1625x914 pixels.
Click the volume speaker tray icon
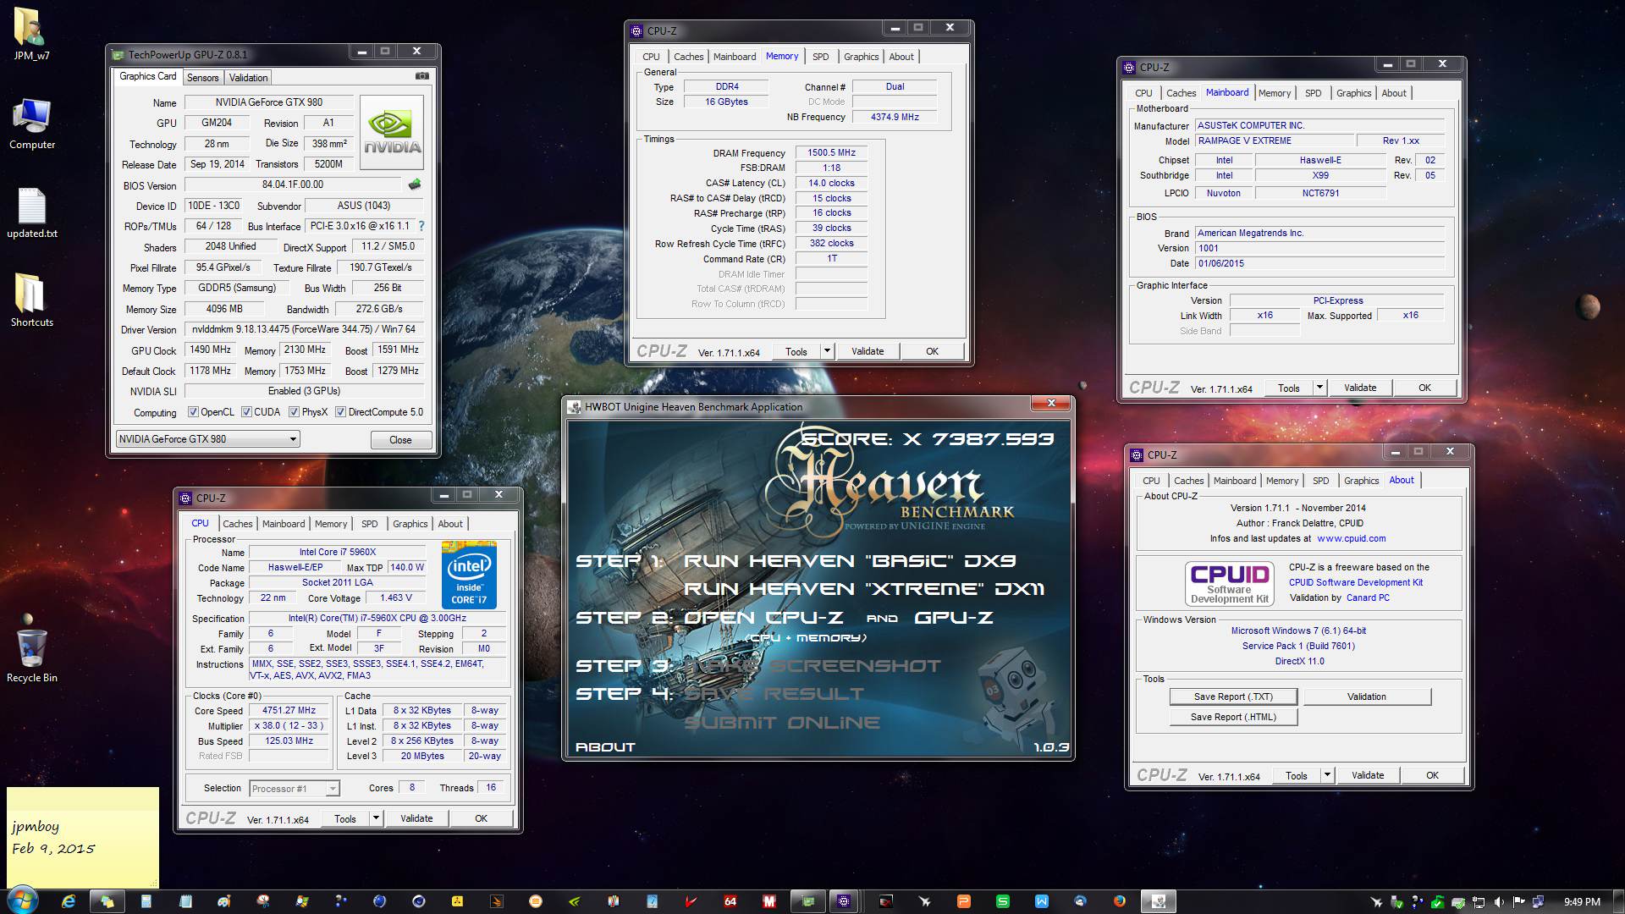click(1499, 902)
